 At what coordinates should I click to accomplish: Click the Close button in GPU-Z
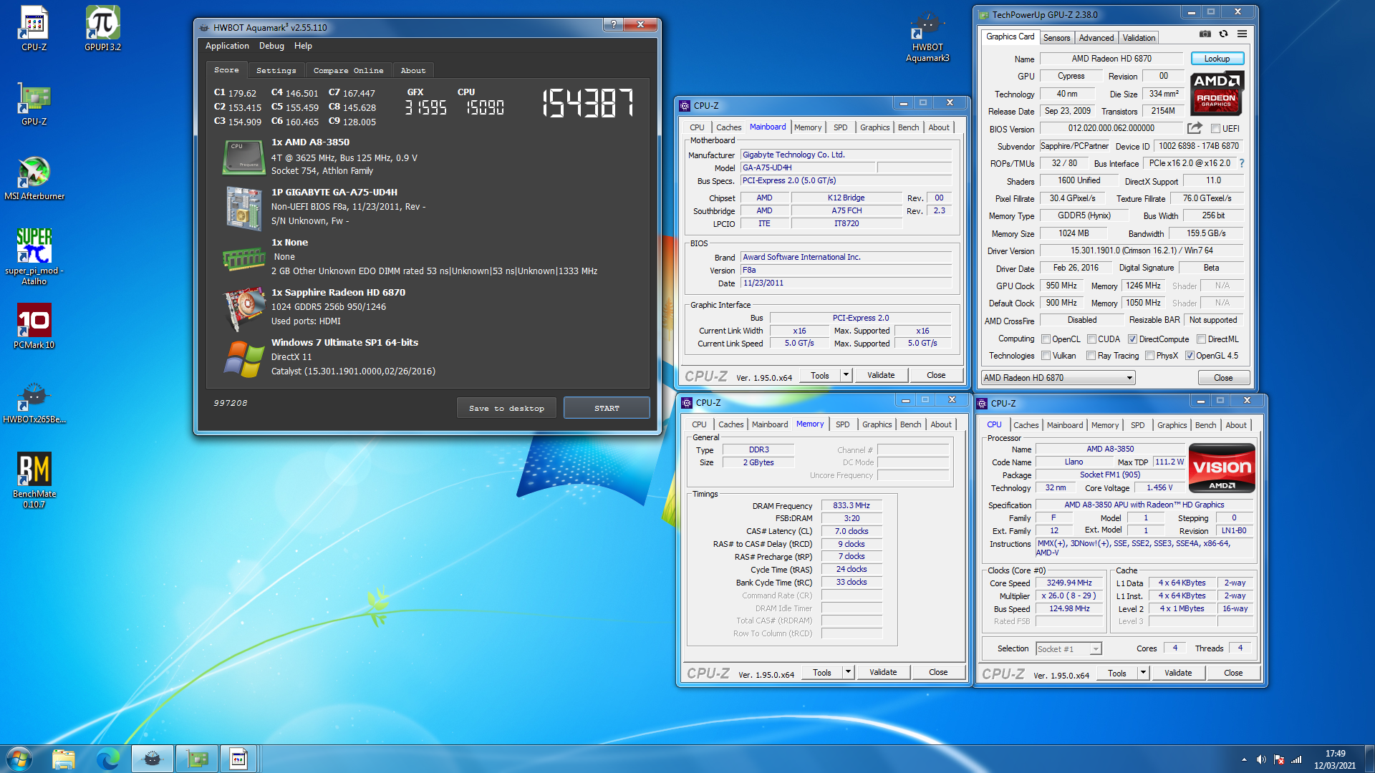tap(1223, 378)
